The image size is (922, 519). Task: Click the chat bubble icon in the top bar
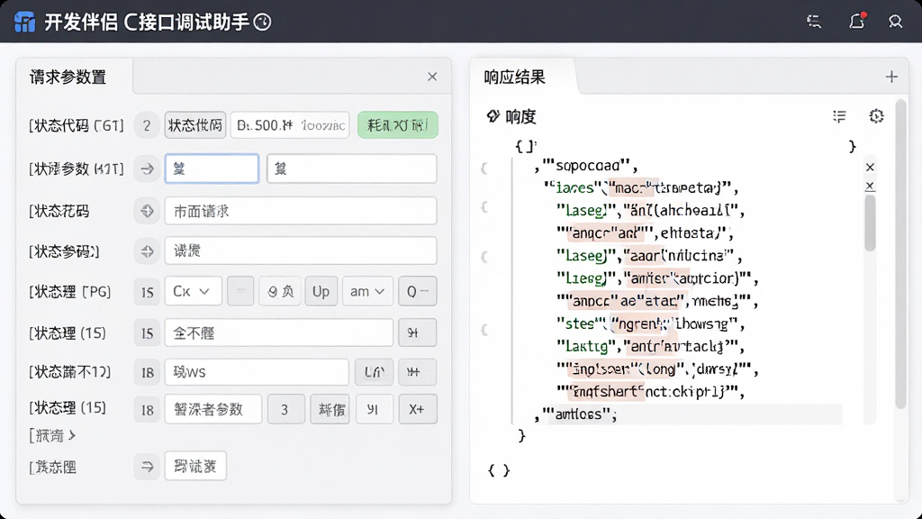[896, 22]
